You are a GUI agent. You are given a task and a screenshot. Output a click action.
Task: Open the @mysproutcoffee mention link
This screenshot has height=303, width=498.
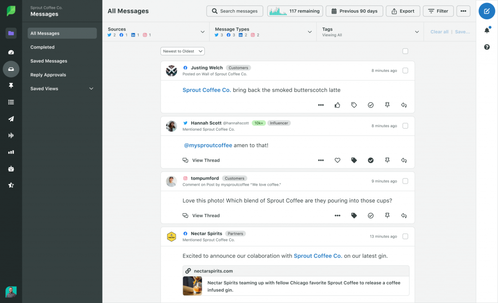(x=208, y=146)
